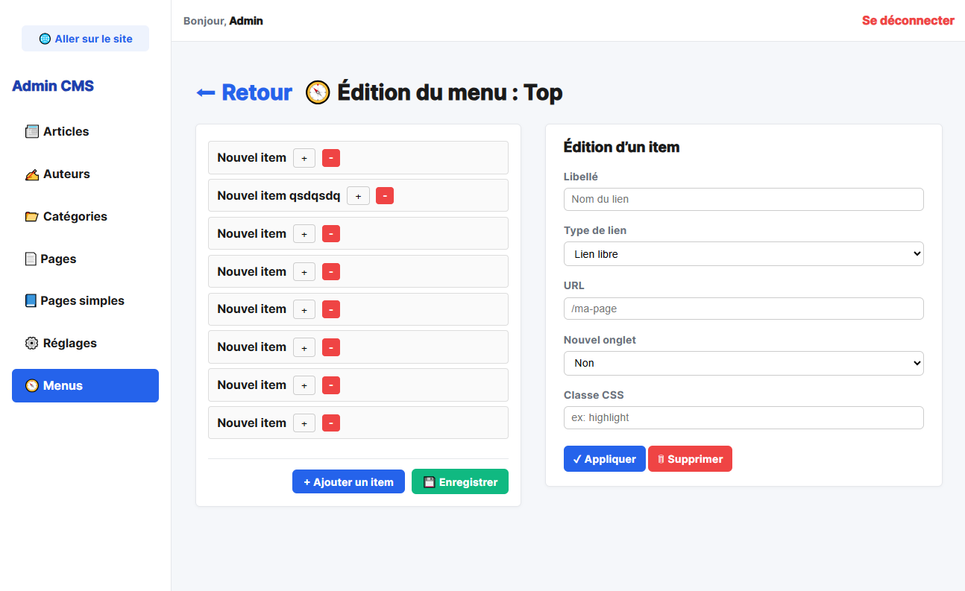The image size is (965, 591).
Task: Focus the Libellé text field
Action: coord(743,199)
